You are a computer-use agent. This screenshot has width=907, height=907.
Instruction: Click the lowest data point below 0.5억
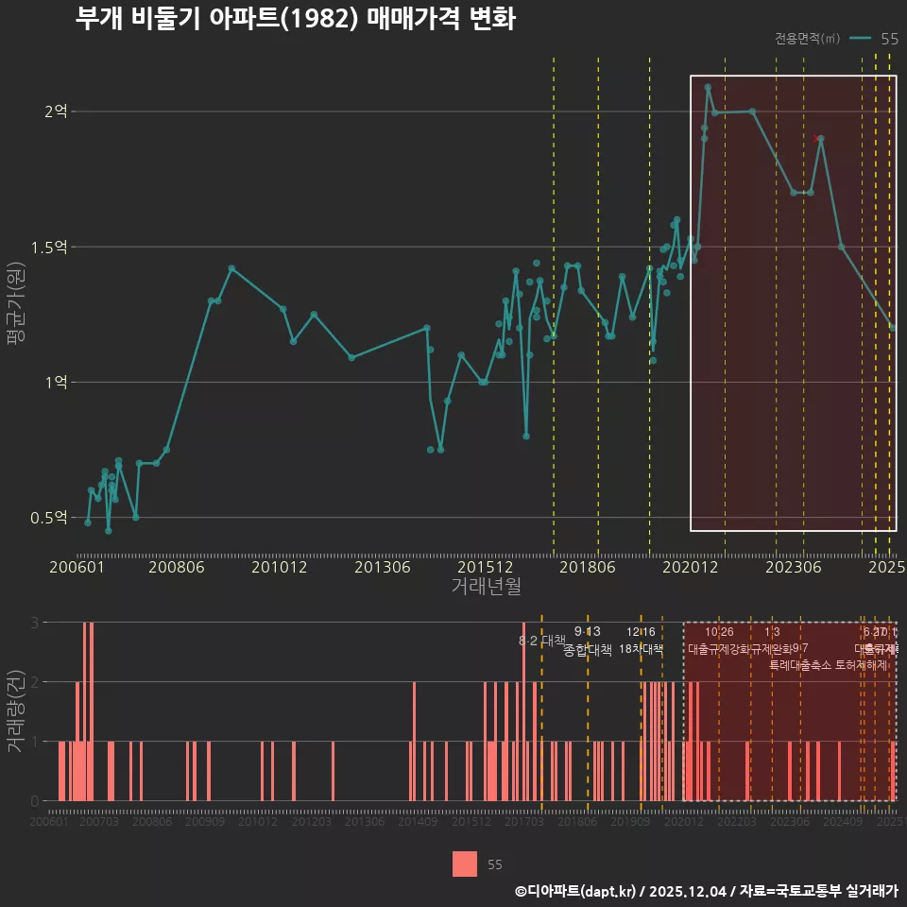109,531
